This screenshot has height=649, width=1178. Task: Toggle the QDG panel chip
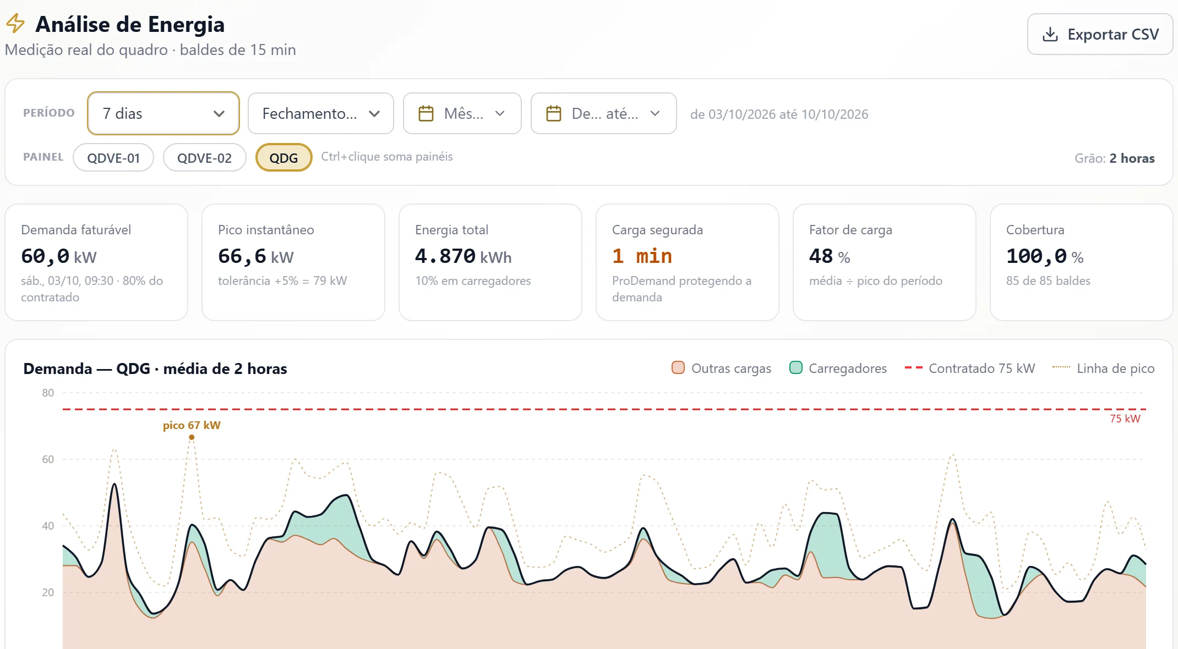283,158
